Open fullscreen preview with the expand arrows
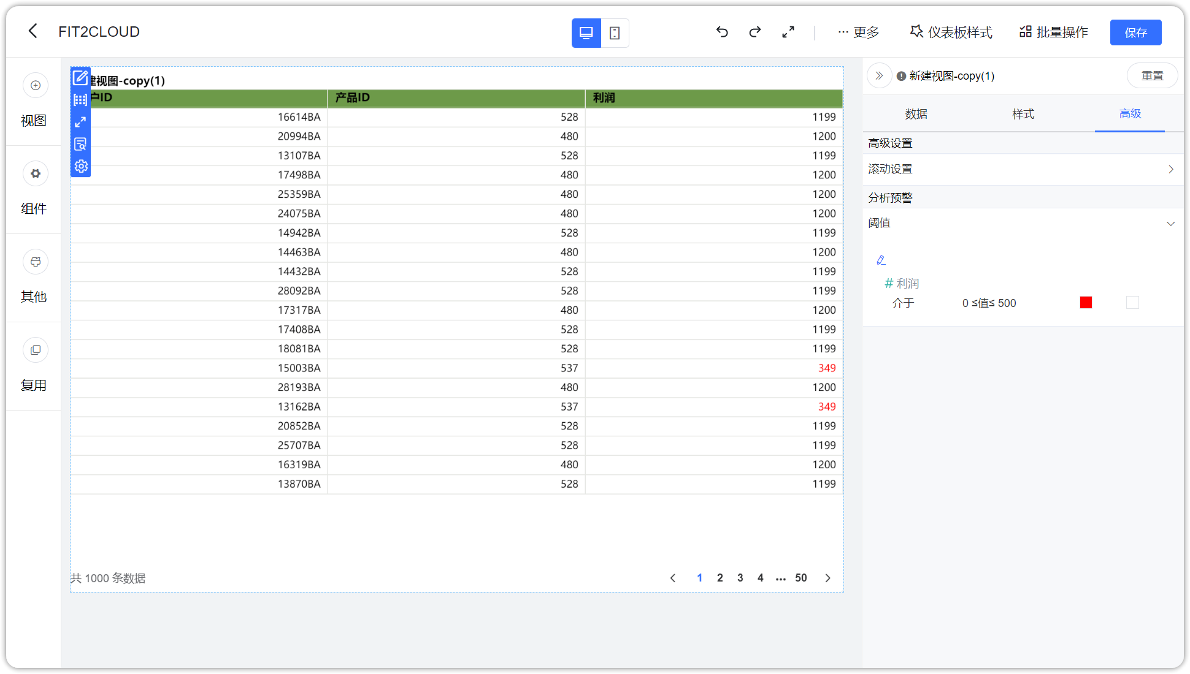 (x=788, y=32)
